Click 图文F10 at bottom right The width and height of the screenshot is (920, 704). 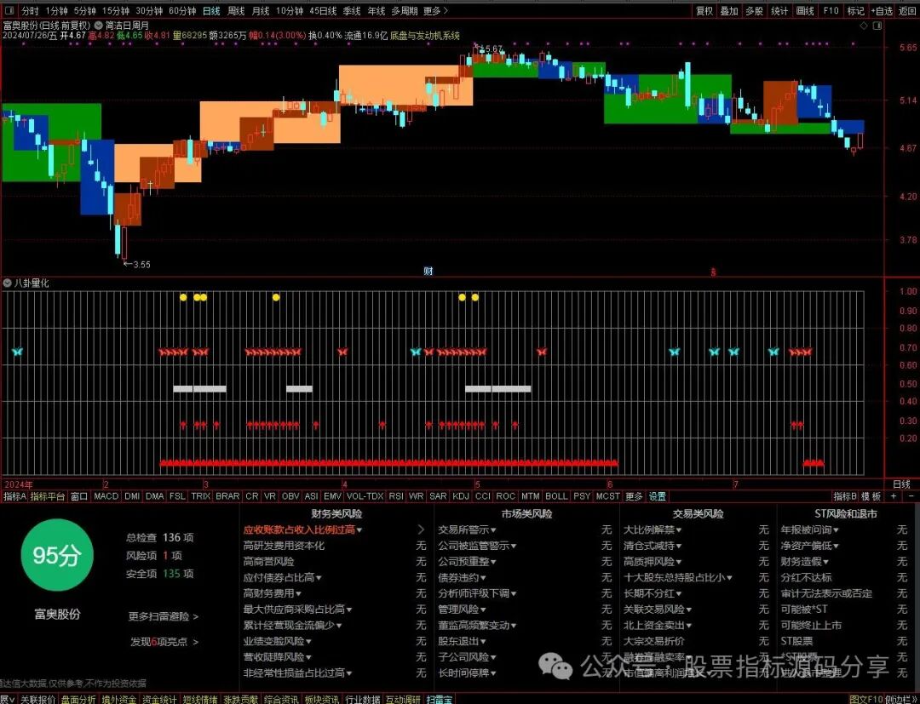(866, 699)
